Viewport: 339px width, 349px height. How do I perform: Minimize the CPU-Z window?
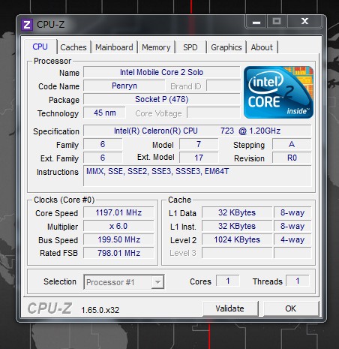pos(256,22)
